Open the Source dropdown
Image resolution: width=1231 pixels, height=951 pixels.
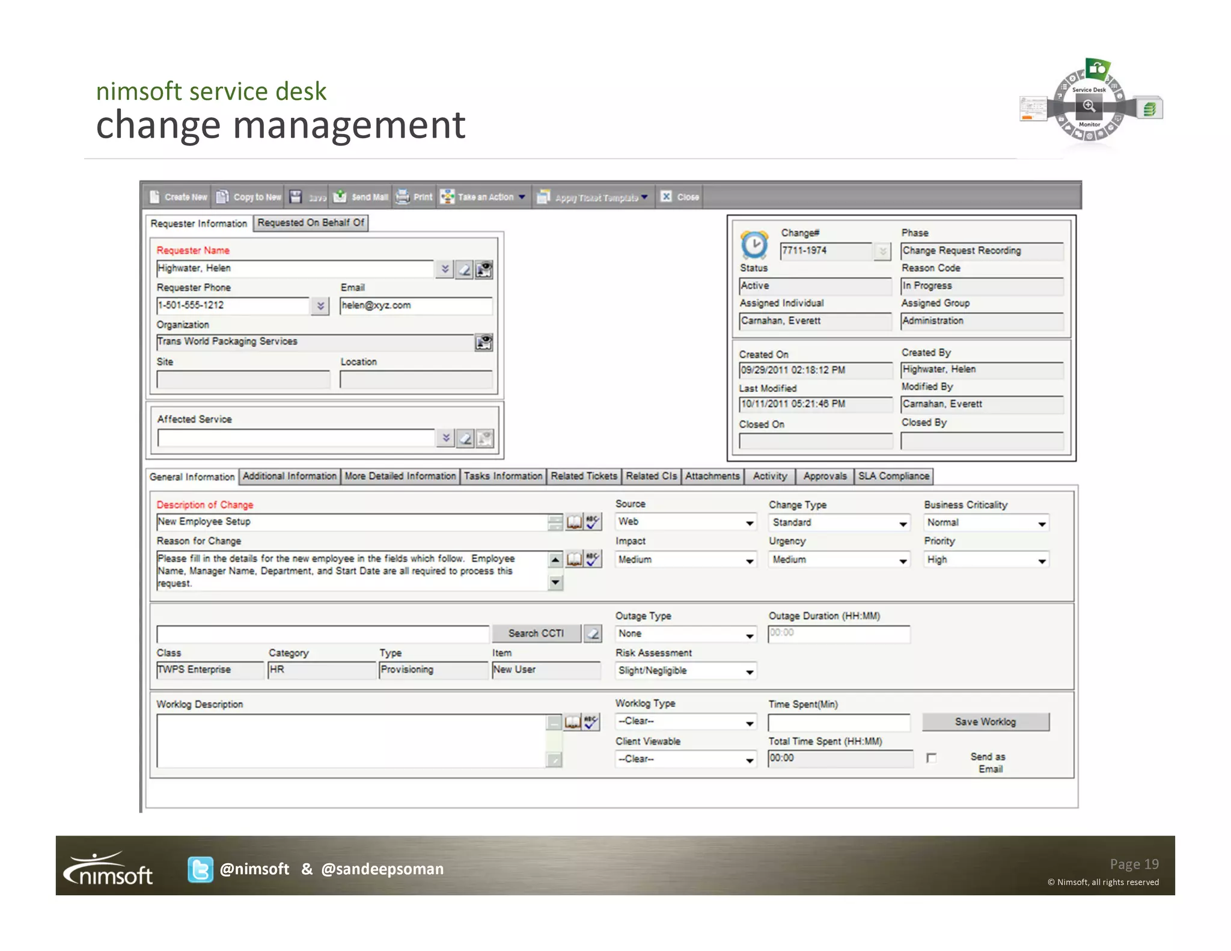point(686,522)
